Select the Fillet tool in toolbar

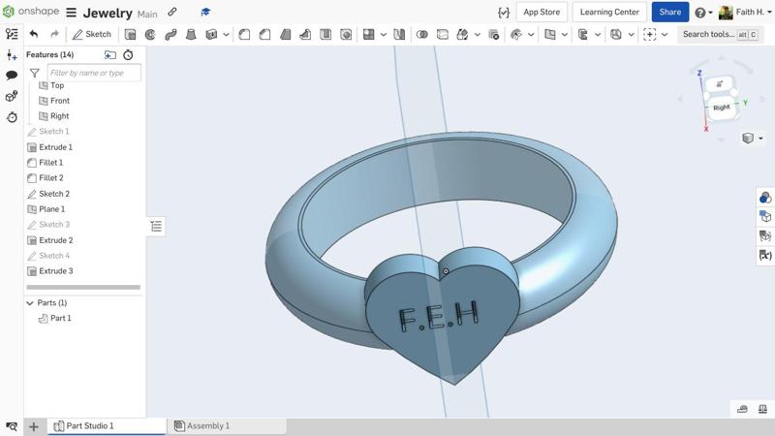(244, 34)
